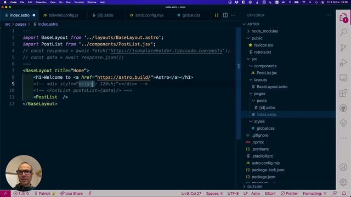Open the Selection menu

(x=41, y=2)
